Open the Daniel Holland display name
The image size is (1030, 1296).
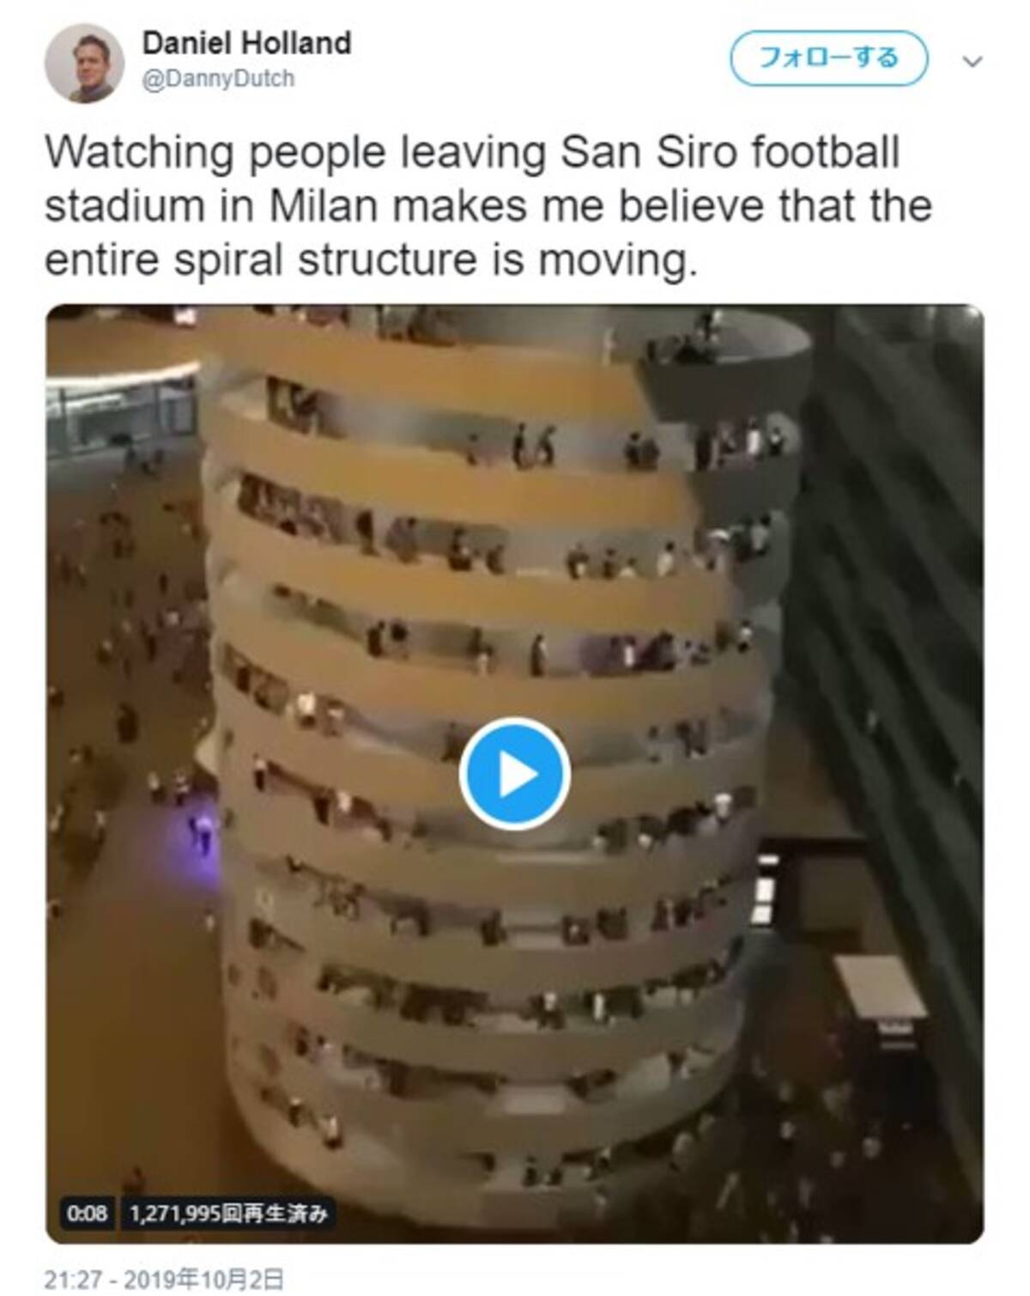(x=246, y=43)
